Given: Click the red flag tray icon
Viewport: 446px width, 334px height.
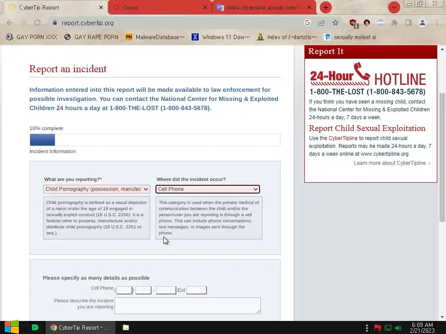Looking at the screenshot, I should tap(378, 328).
